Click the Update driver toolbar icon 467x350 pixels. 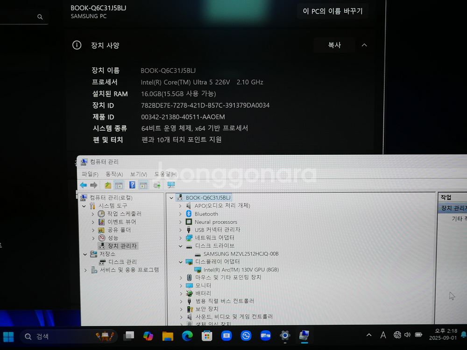point(157,185)
